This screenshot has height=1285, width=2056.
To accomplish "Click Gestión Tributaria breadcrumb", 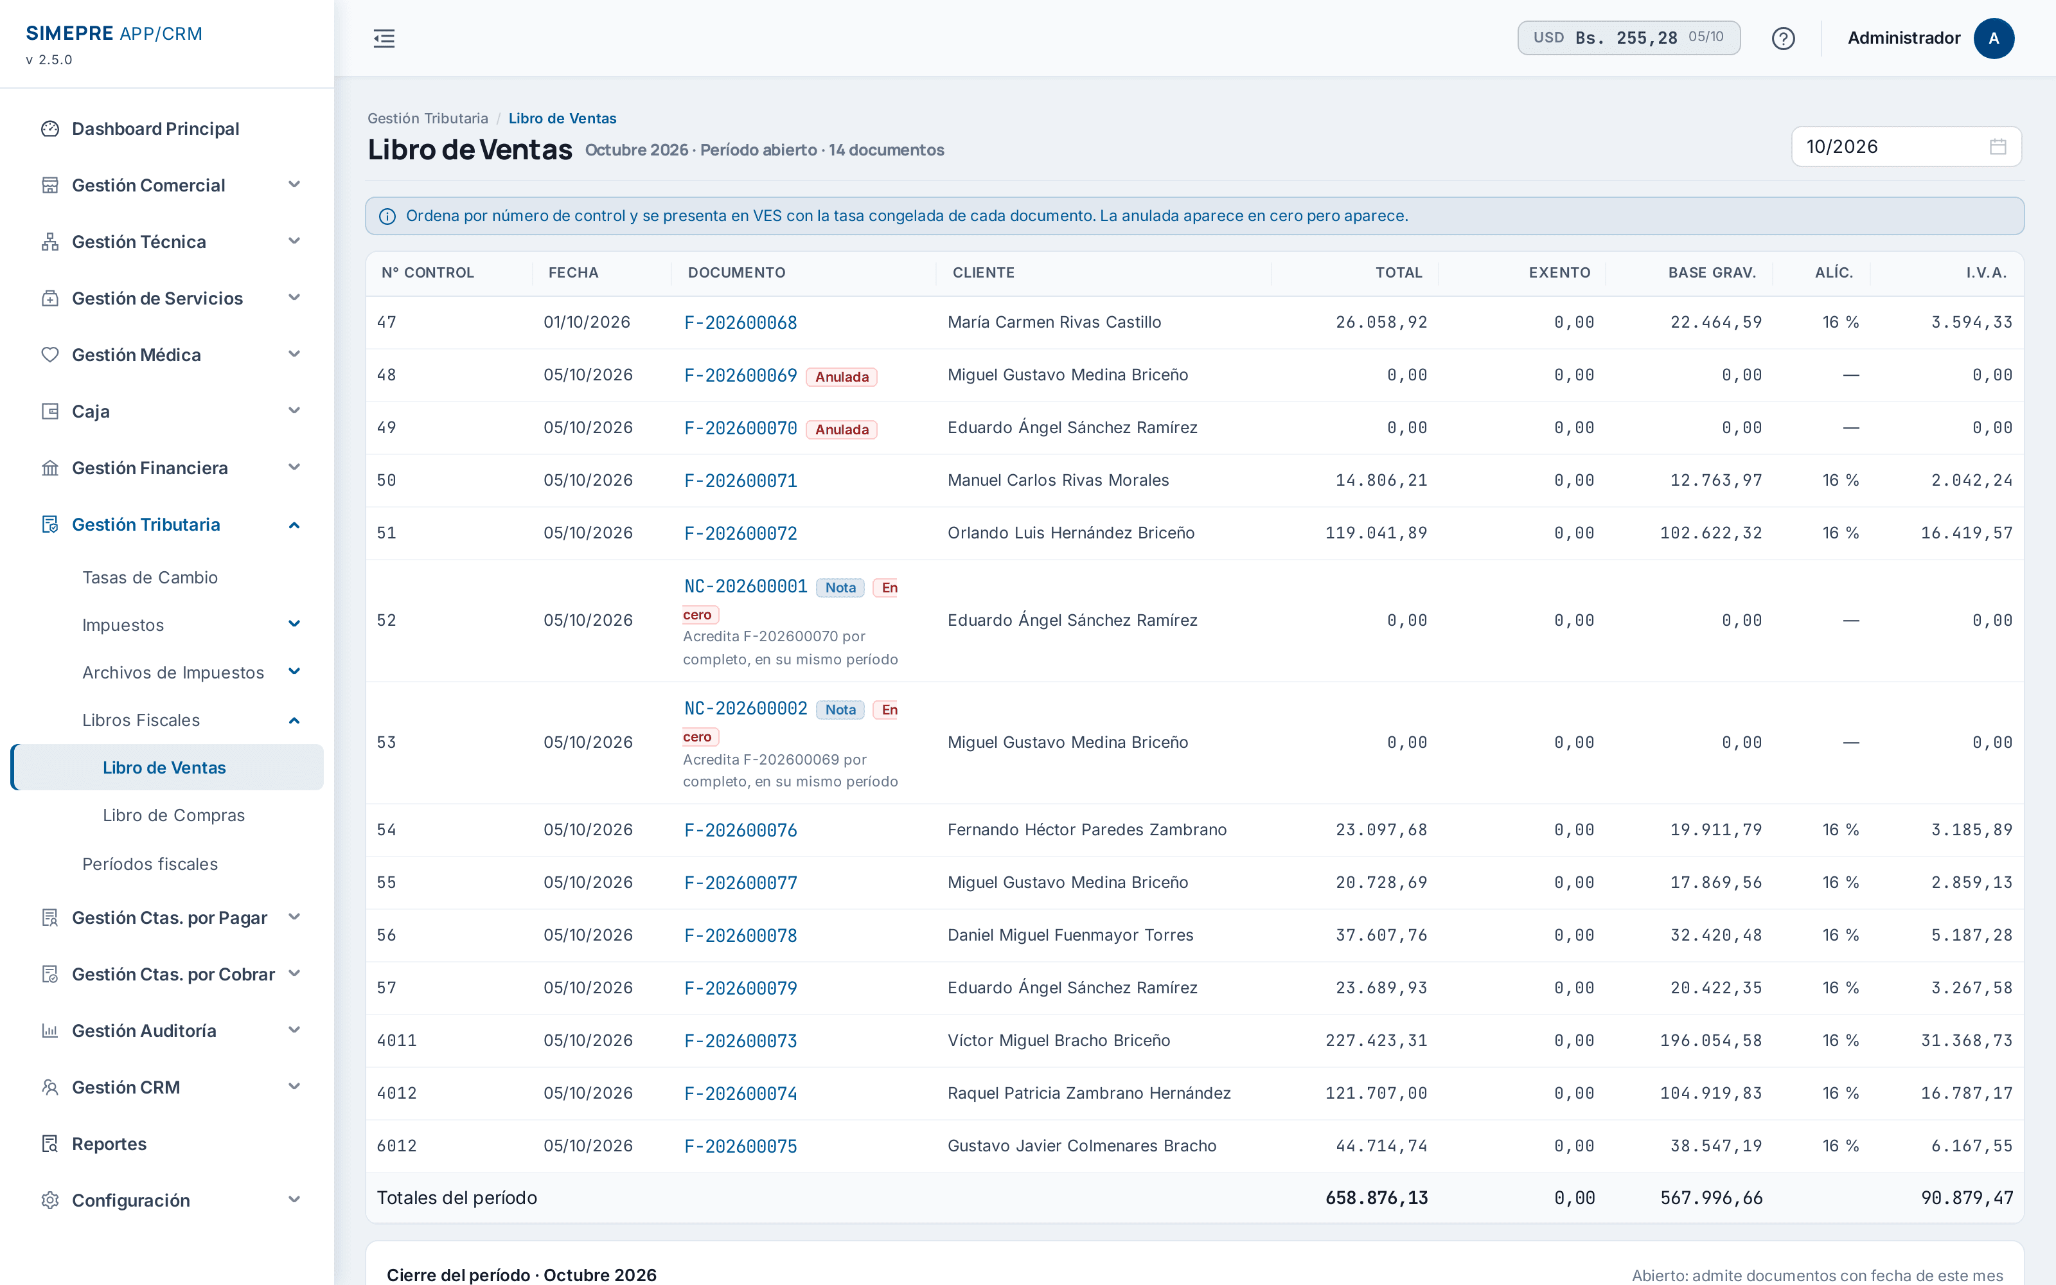I will (x=427, y=118).
